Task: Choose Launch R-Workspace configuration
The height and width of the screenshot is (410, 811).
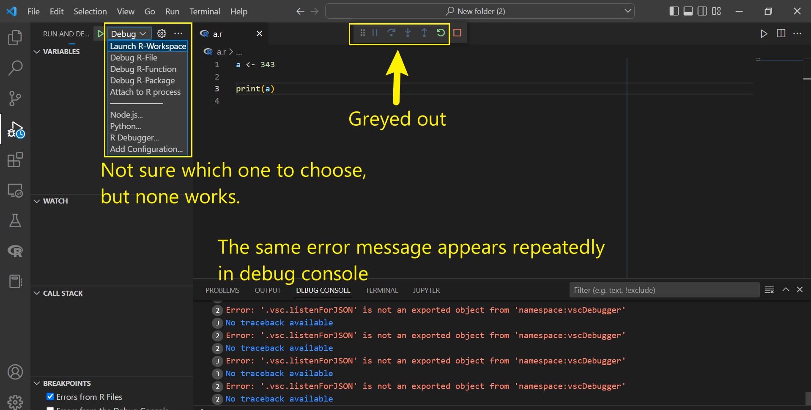Action: [x=148, y=46]
